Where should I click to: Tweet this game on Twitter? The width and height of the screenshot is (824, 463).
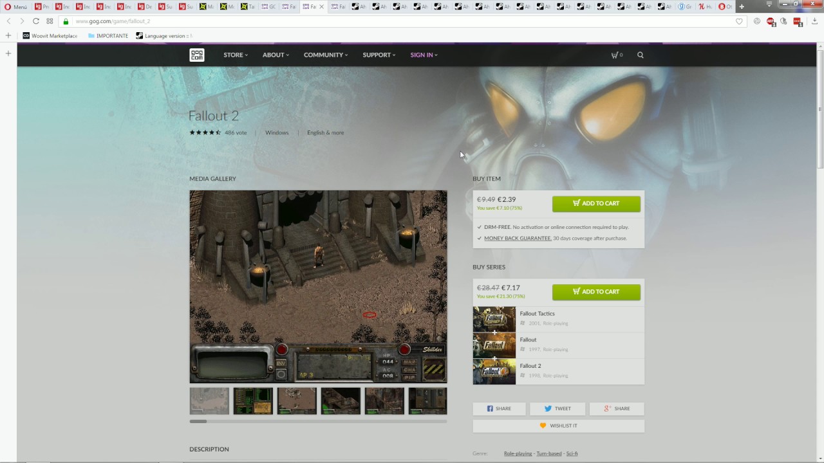[x=557, y=408]
